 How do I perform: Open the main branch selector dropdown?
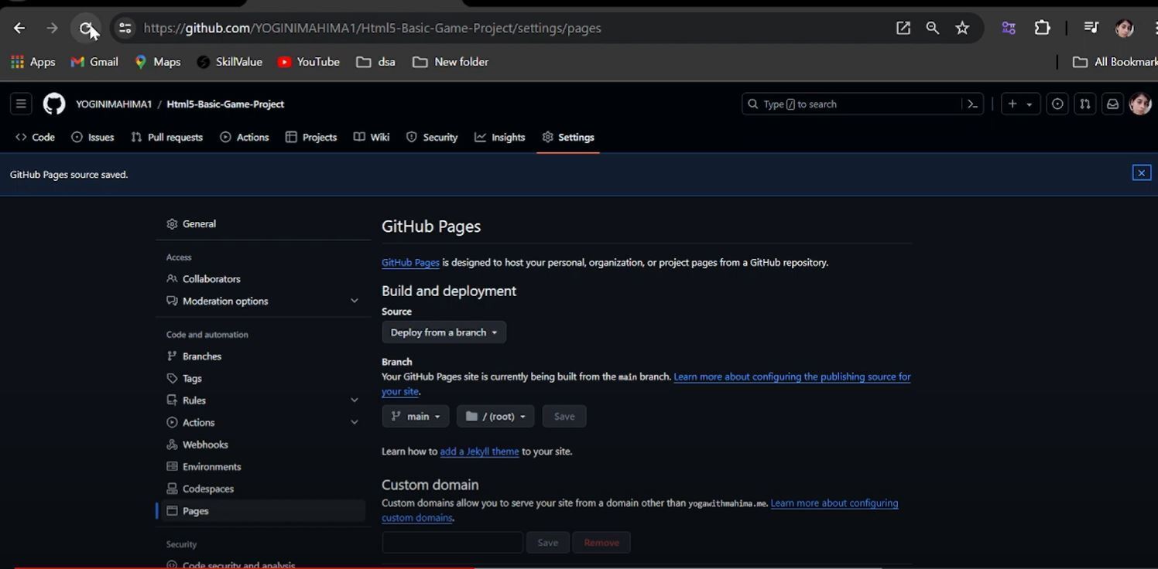click(415, 416)
